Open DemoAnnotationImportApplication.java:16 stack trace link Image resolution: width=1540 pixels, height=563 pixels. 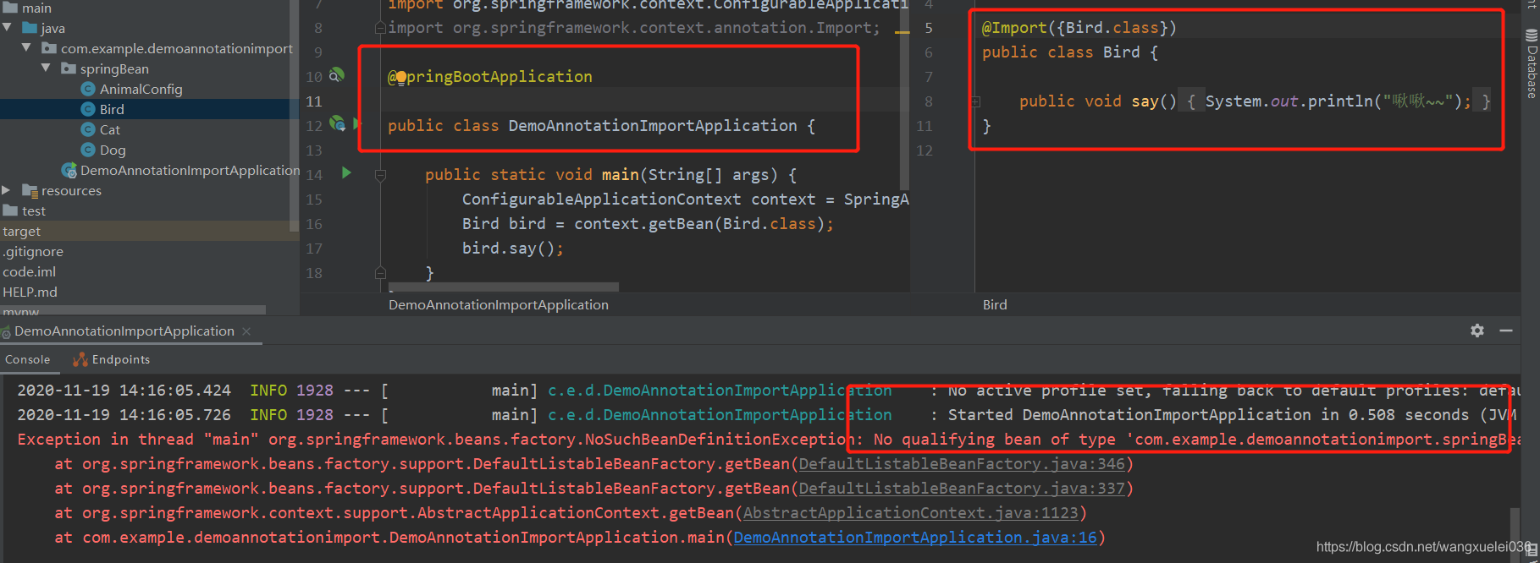[x=914, y=538]
